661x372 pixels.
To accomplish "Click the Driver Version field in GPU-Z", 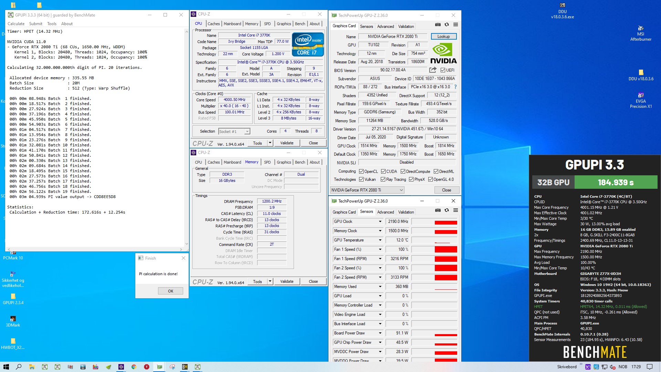I will [407, 129].
